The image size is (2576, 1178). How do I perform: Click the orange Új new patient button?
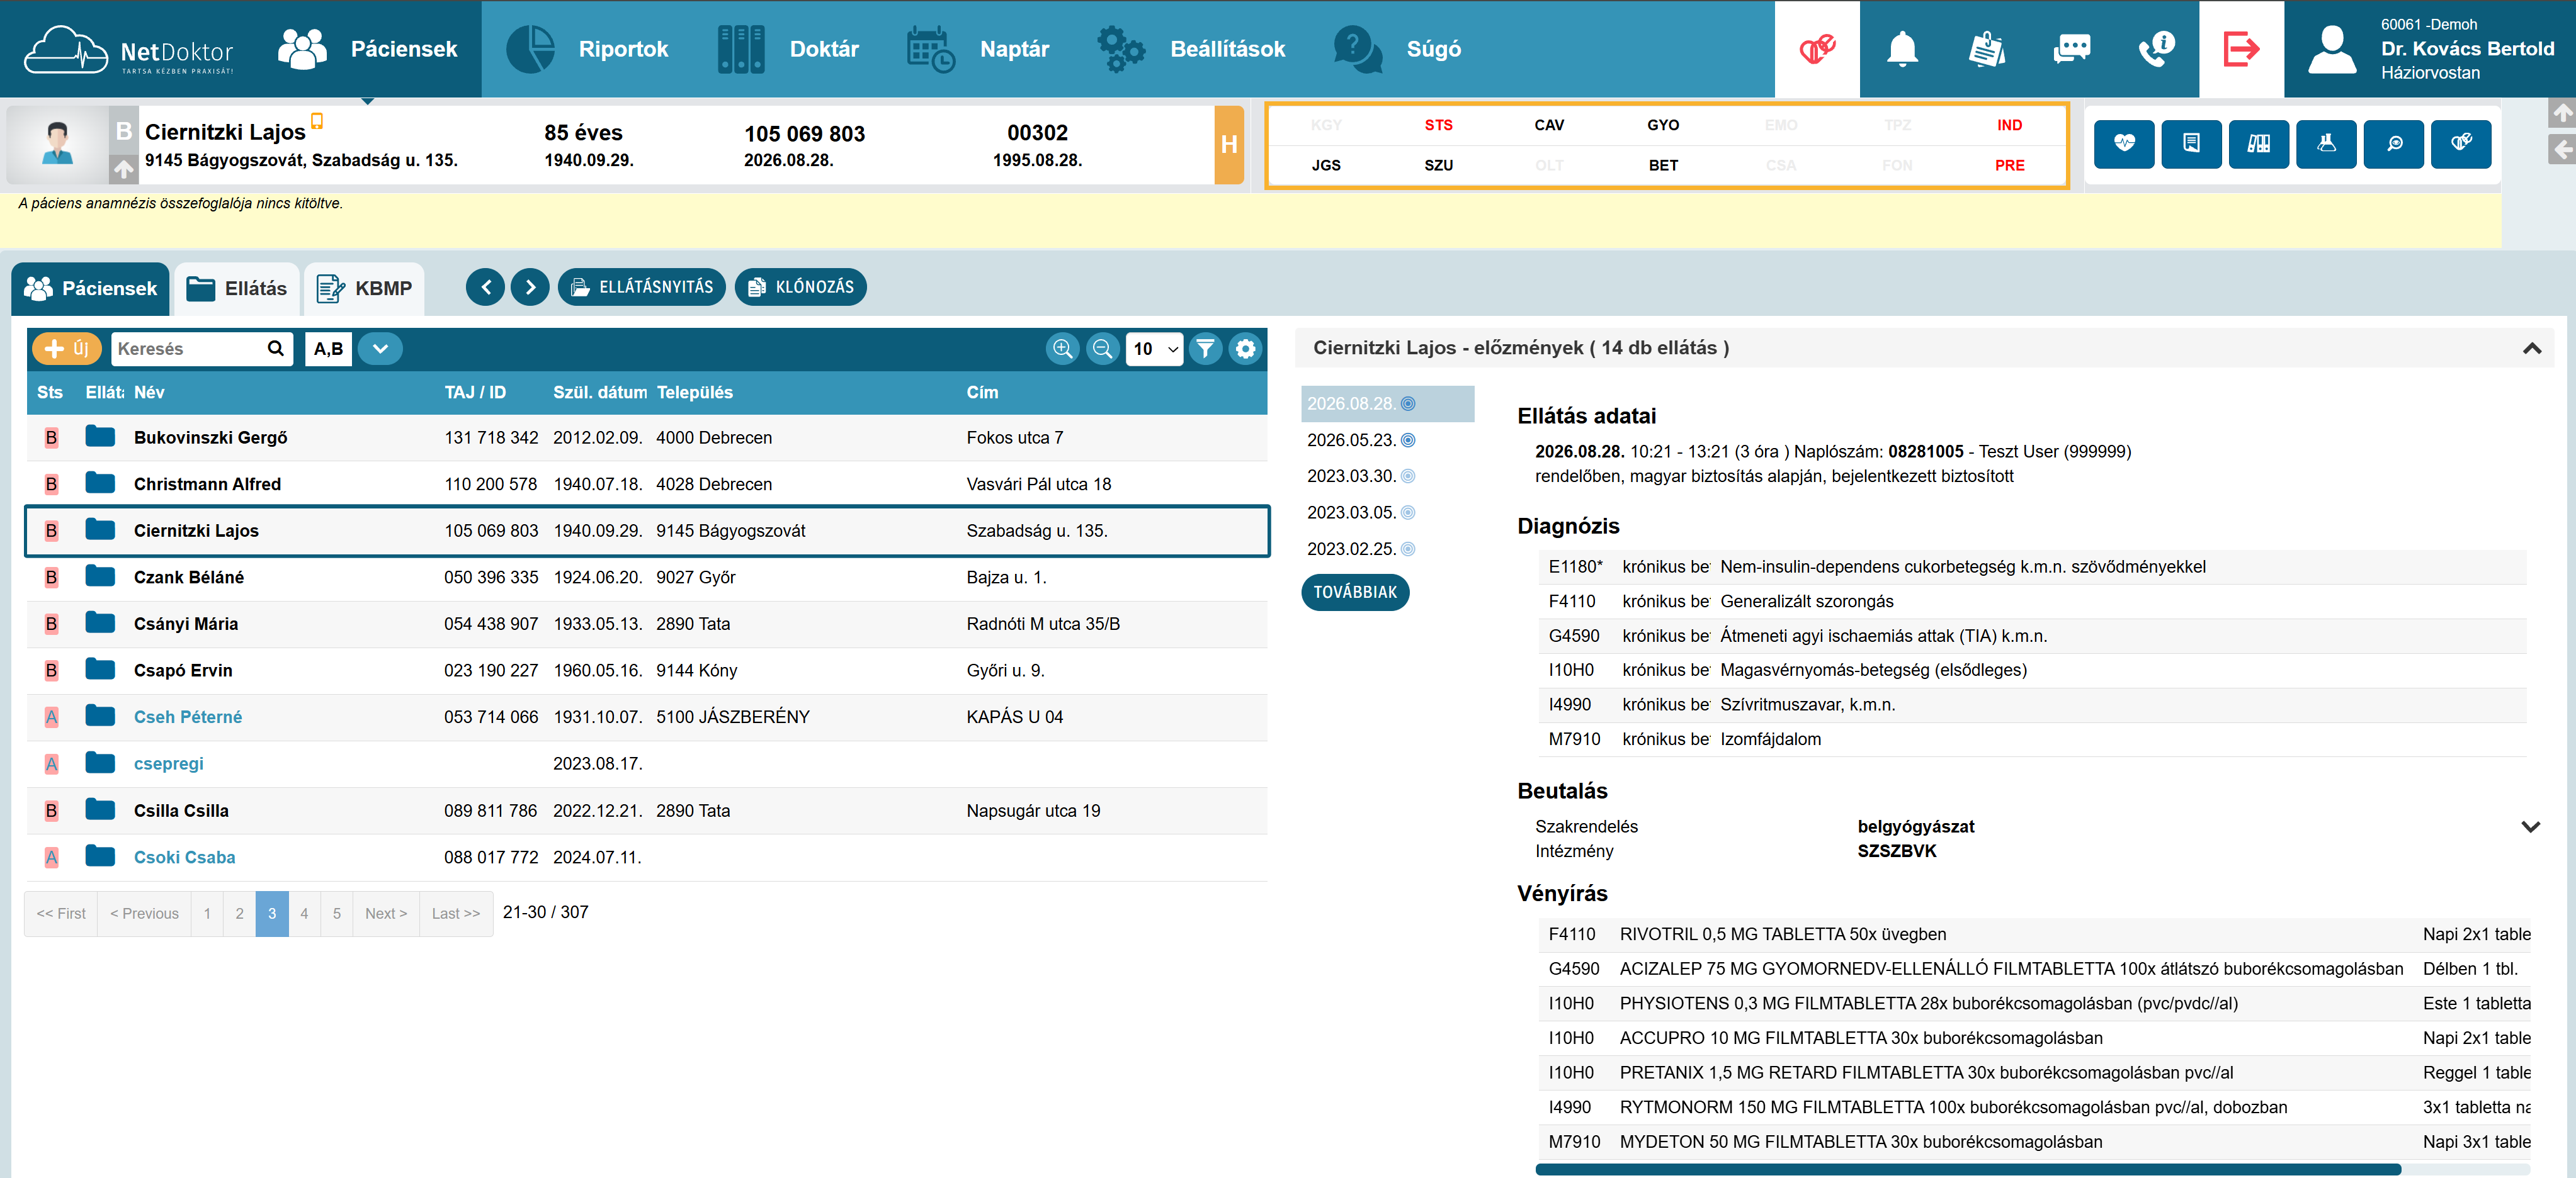(67, 349)
